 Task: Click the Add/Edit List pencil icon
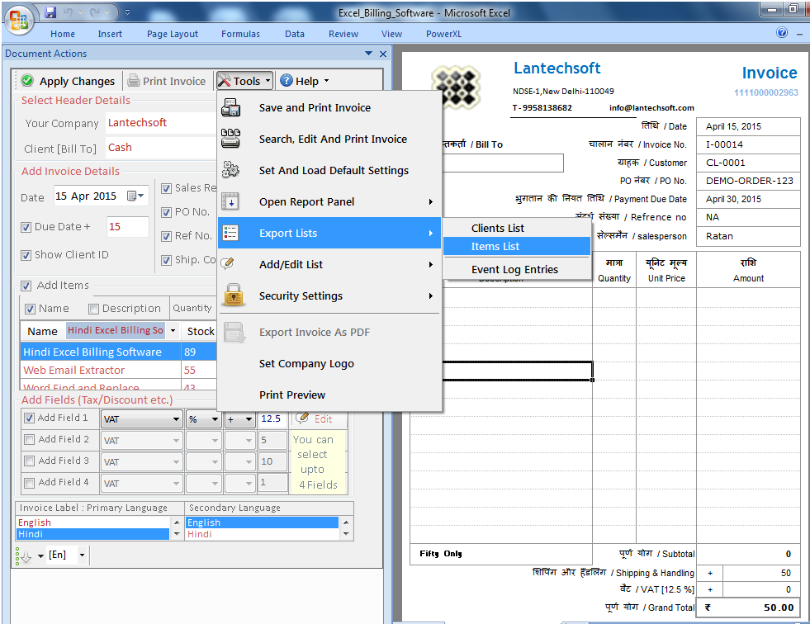pyautogui.click(x=228, y=263)
